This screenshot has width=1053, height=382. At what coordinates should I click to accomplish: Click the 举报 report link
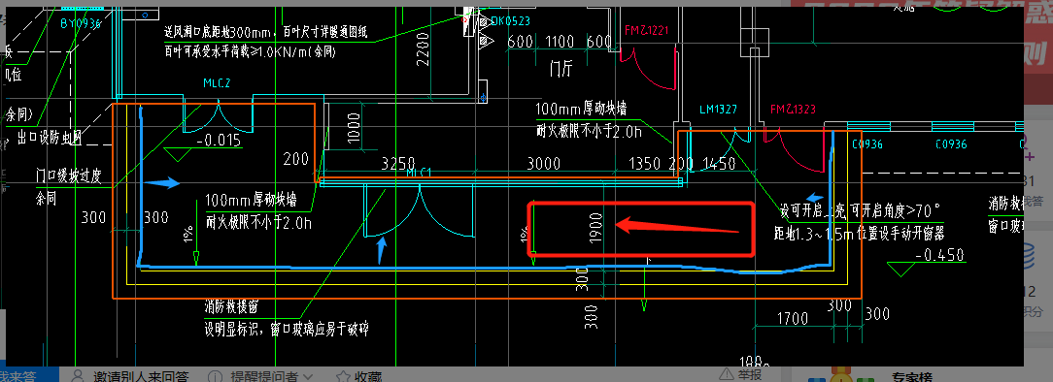740,374
